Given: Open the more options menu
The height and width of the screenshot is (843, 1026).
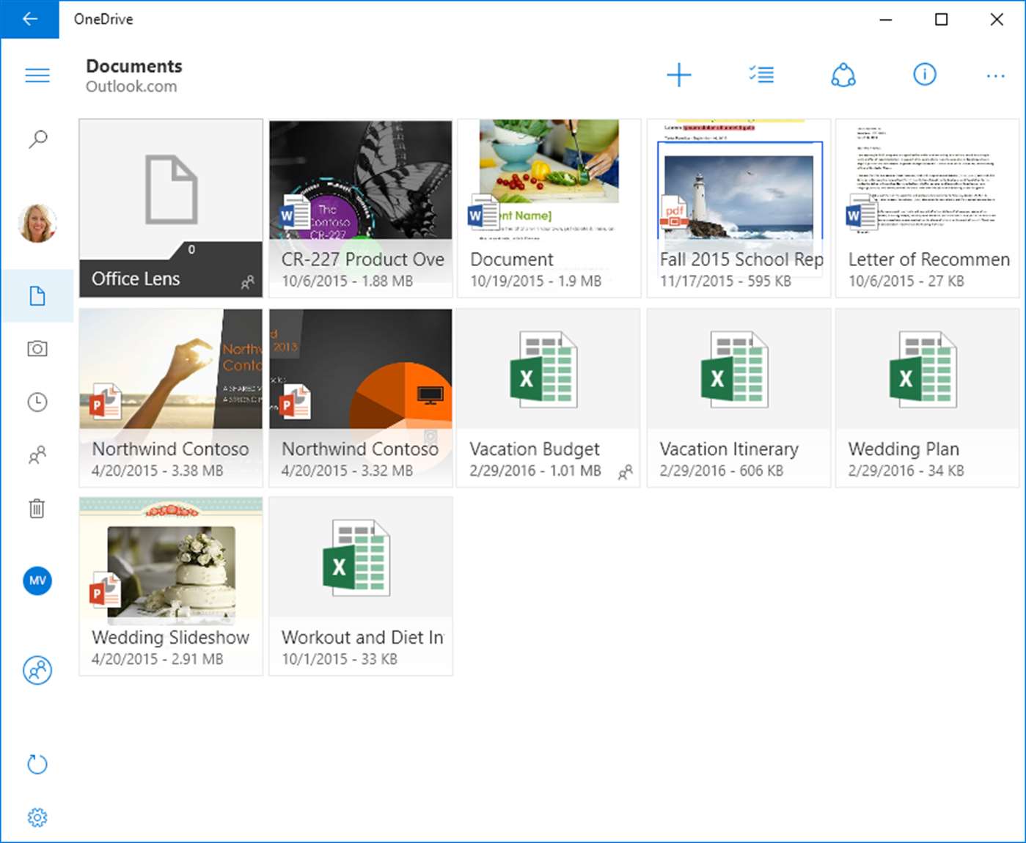Looking at the screenshot, I should click(995, 75).
